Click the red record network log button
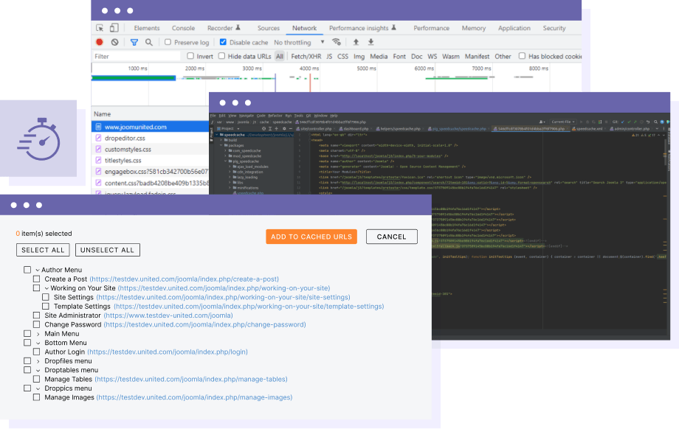The width and height of the screenshot is (679, 429). (x=99, y=42)
